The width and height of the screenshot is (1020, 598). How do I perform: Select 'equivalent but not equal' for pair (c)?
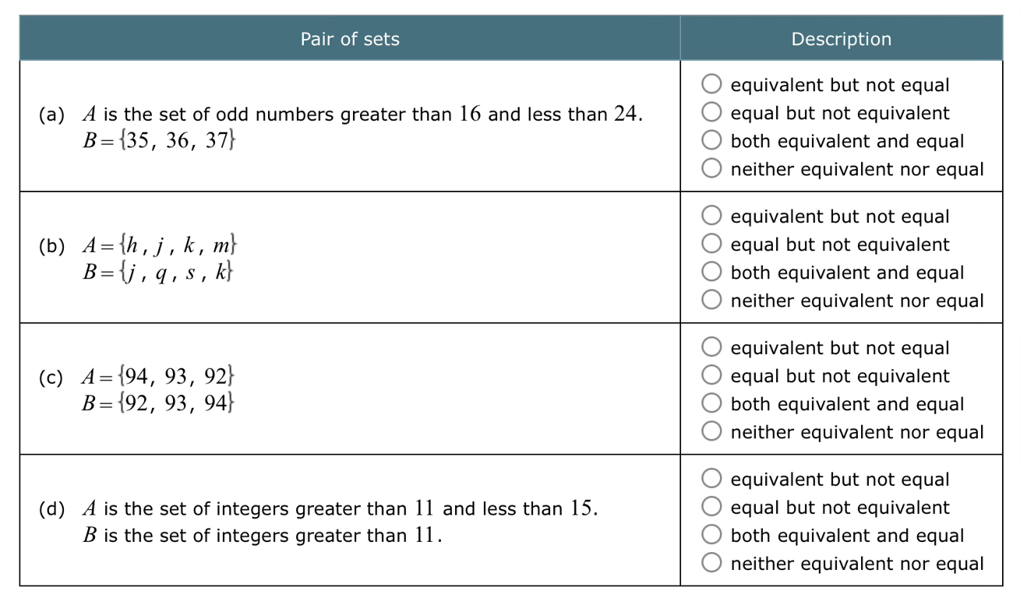click(711, 347)
